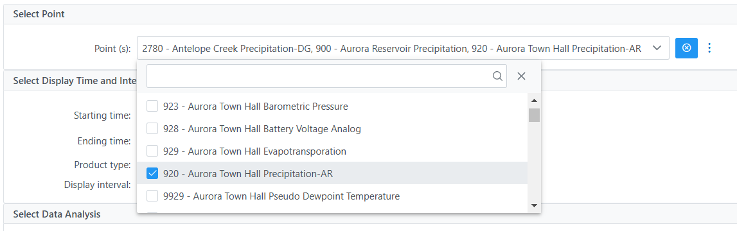Check 928 - Aurora Town Hall Battery Voltage Analog

click(x=152, y=128)
